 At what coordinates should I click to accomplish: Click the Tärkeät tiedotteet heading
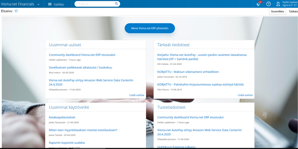coord(173,45)
